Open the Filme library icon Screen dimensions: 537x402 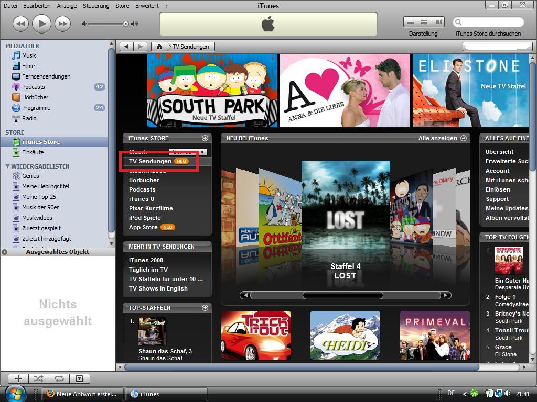pos(16,65)
